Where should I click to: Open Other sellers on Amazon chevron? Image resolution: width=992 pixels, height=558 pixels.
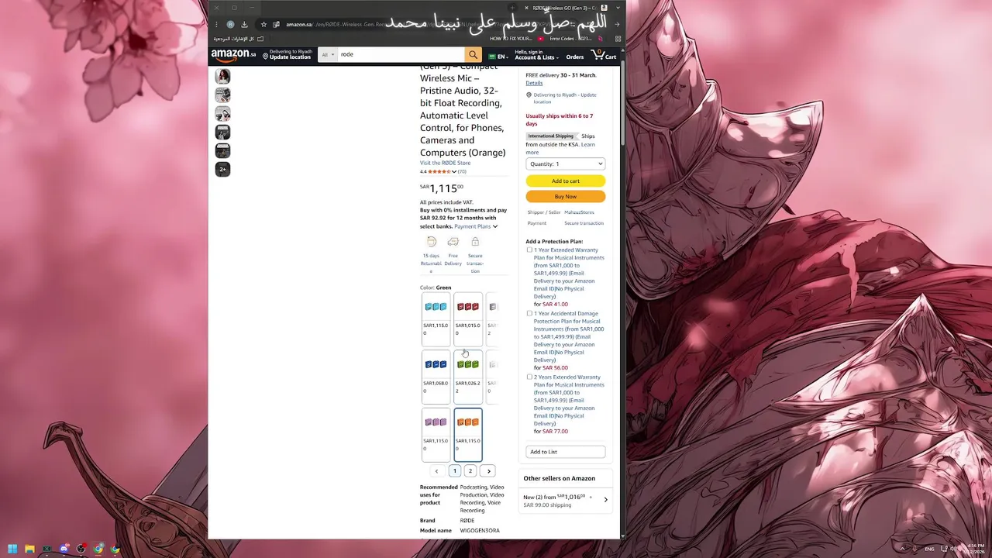click(x=605, y=500)
